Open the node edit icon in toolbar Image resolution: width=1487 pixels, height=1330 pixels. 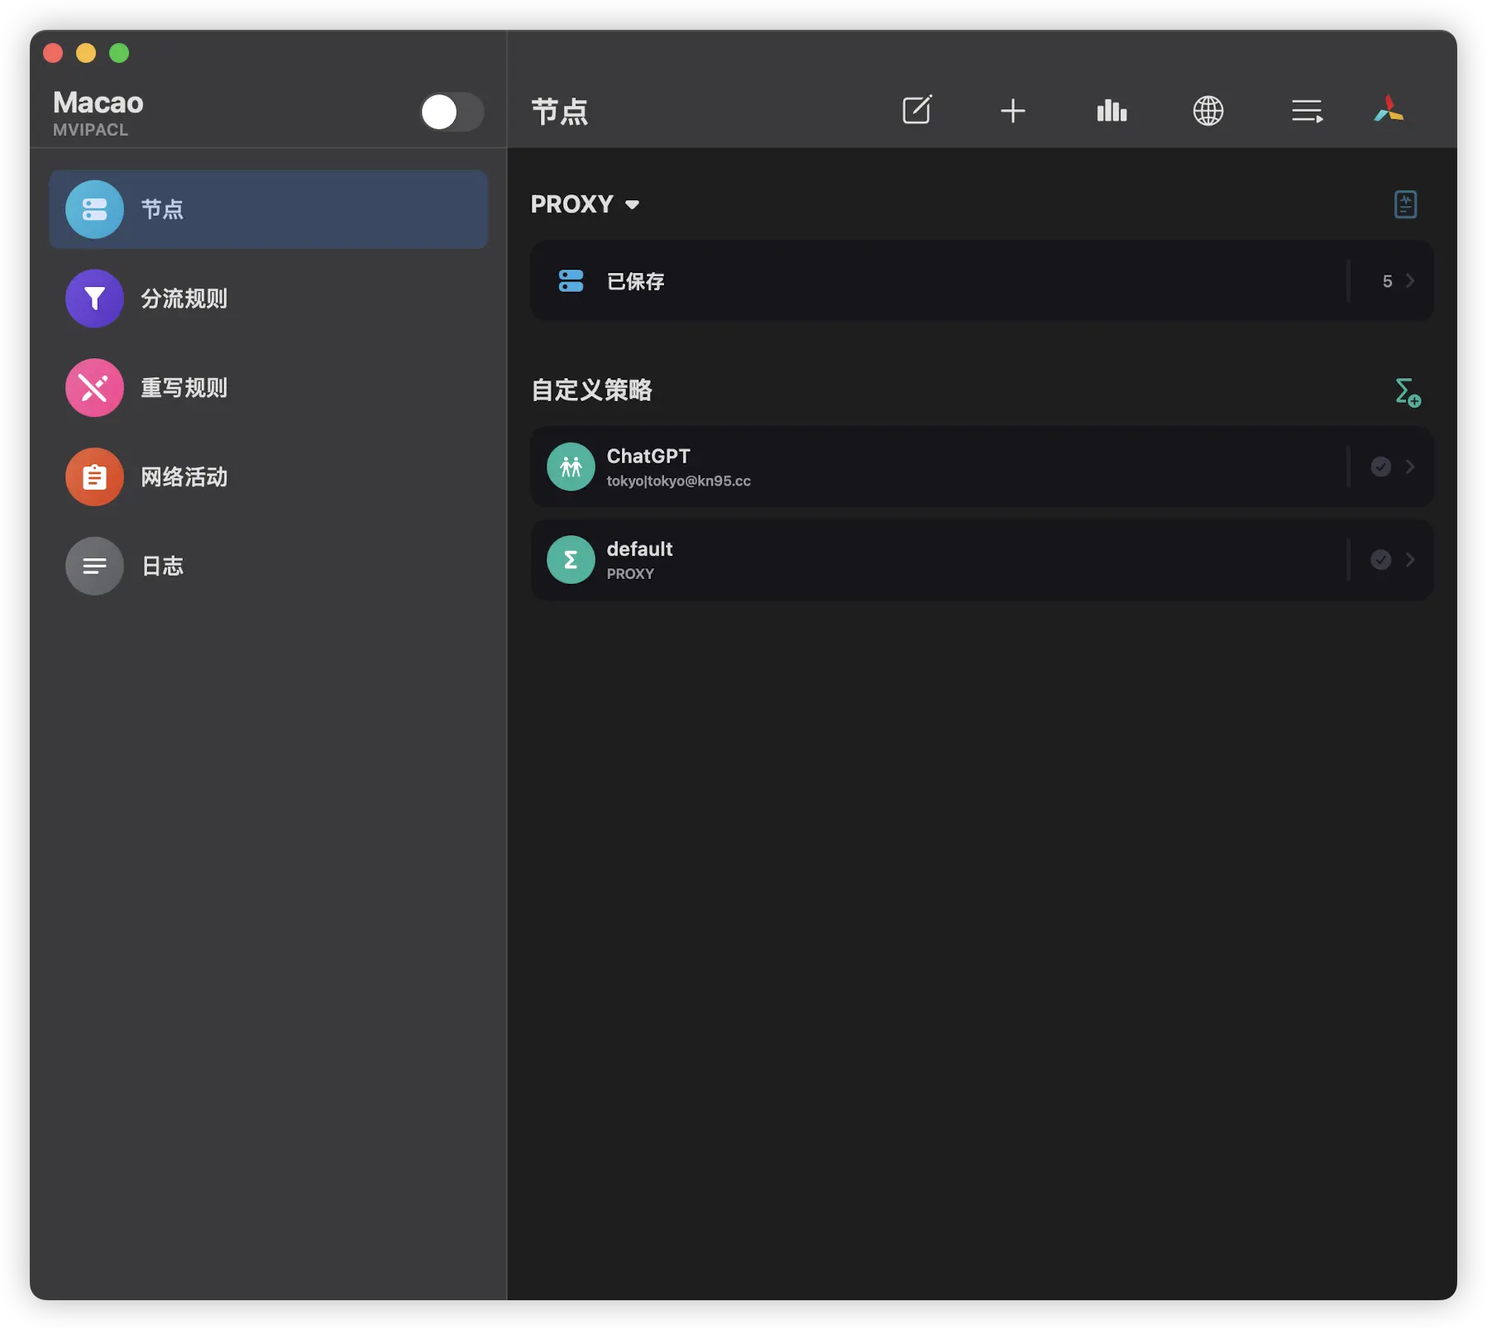[916, 110]
